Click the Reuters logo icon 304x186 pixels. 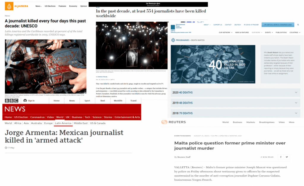164,122
